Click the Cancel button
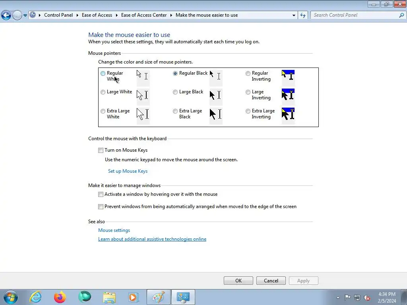This screenshot has height=305, width=407. 271,281
